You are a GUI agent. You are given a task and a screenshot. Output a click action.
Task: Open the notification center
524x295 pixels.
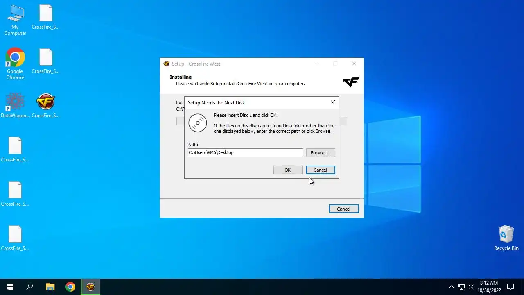tap(510, 287)
